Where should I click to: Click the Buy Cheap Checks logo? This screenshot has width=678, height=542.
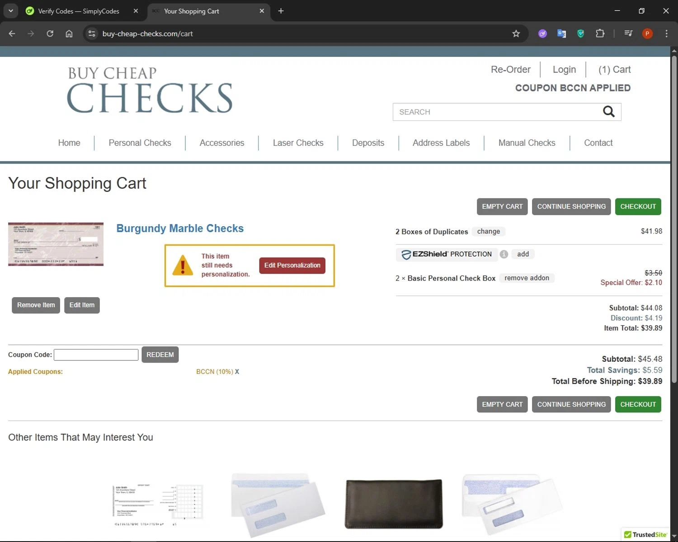tap(150, 90)
